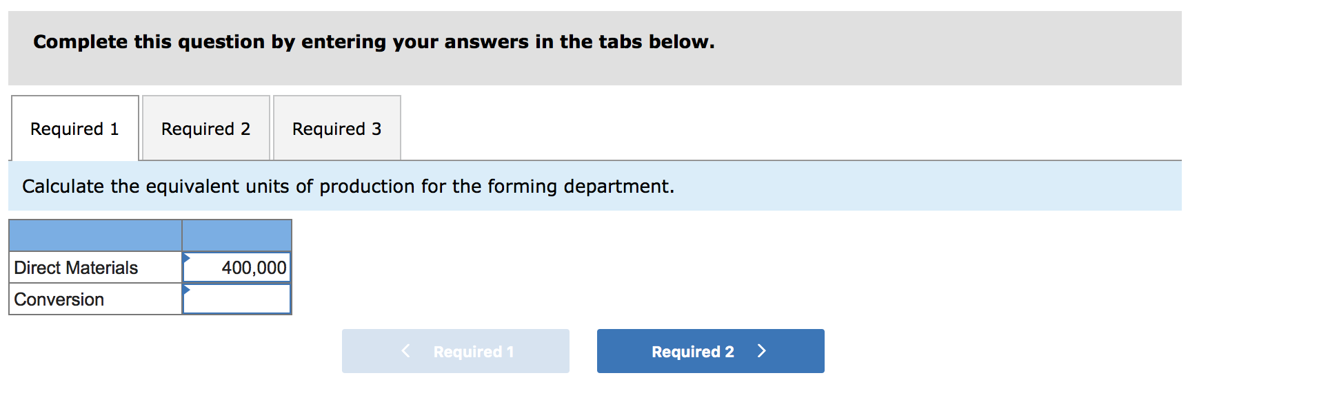Click the Complete this question heading text
This screenshot has width=1339, height=413.
tap(373, 41)
